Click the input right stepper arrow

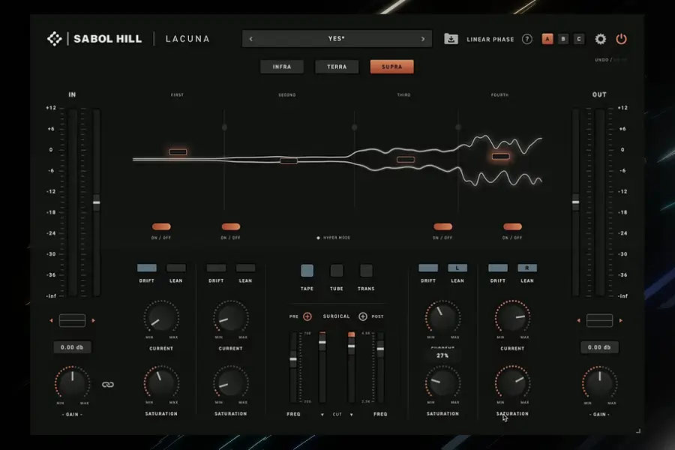point(94,321)
